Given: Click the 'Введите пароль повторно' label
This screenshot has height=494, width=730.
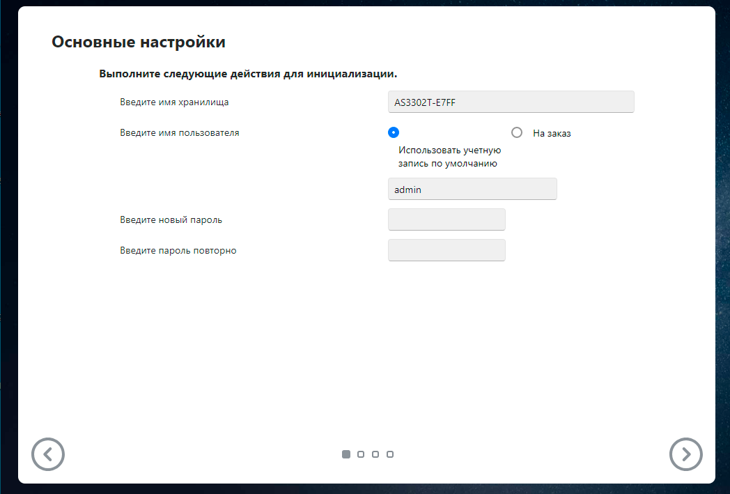Looking at the screenshot, I should 178,251.
